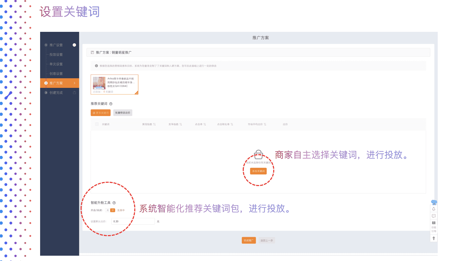Click the notification bell icon

point(433,209)
